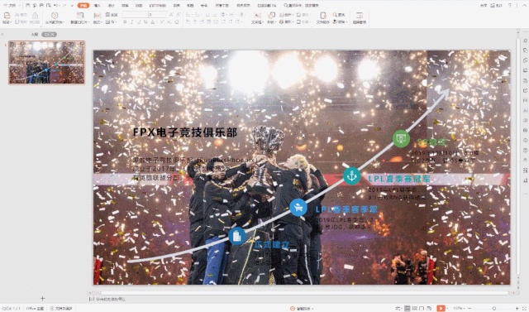Click the selection pane icon in ribbon
Image resolution: width=529 pixels, height=312 pixels.
[x=360, y=16]
